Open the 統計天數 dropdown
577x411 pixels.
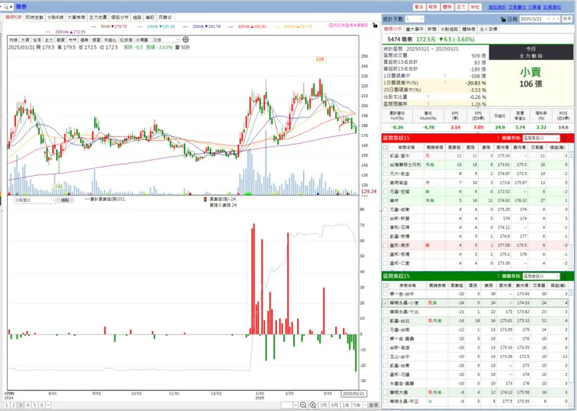click(414, 19)
